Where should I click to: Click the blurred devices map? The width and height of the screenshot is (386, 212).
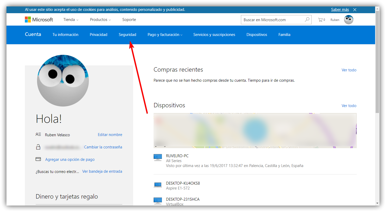[x=255, y=131]
